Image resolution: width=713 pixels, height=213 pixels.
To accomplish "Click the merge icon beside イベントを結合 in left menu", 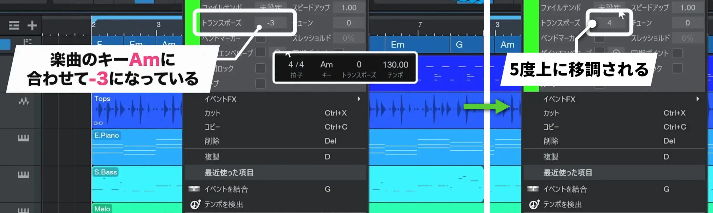I will coord(194,189).
